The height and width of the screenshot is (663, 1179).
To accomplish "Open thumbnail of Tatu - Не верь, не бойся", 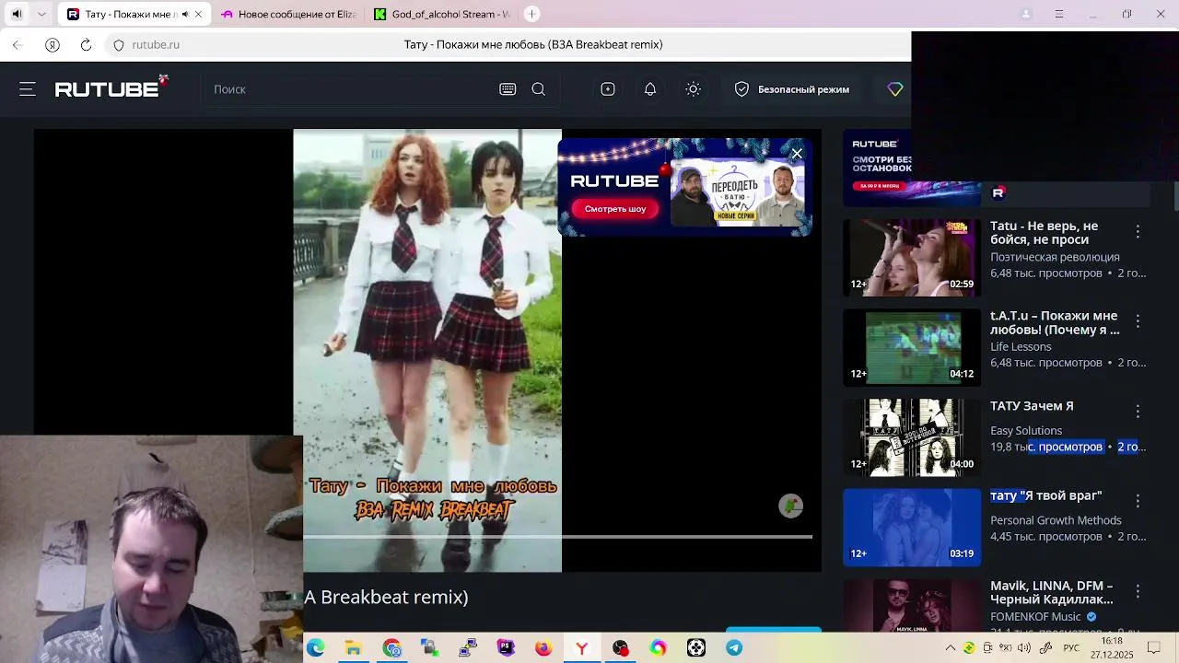I will [912, 258].
